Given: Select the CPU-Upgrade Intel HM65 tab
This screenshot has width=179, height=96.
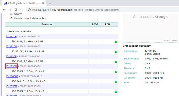Looking at the screenshot, I should tap(24, 3).
